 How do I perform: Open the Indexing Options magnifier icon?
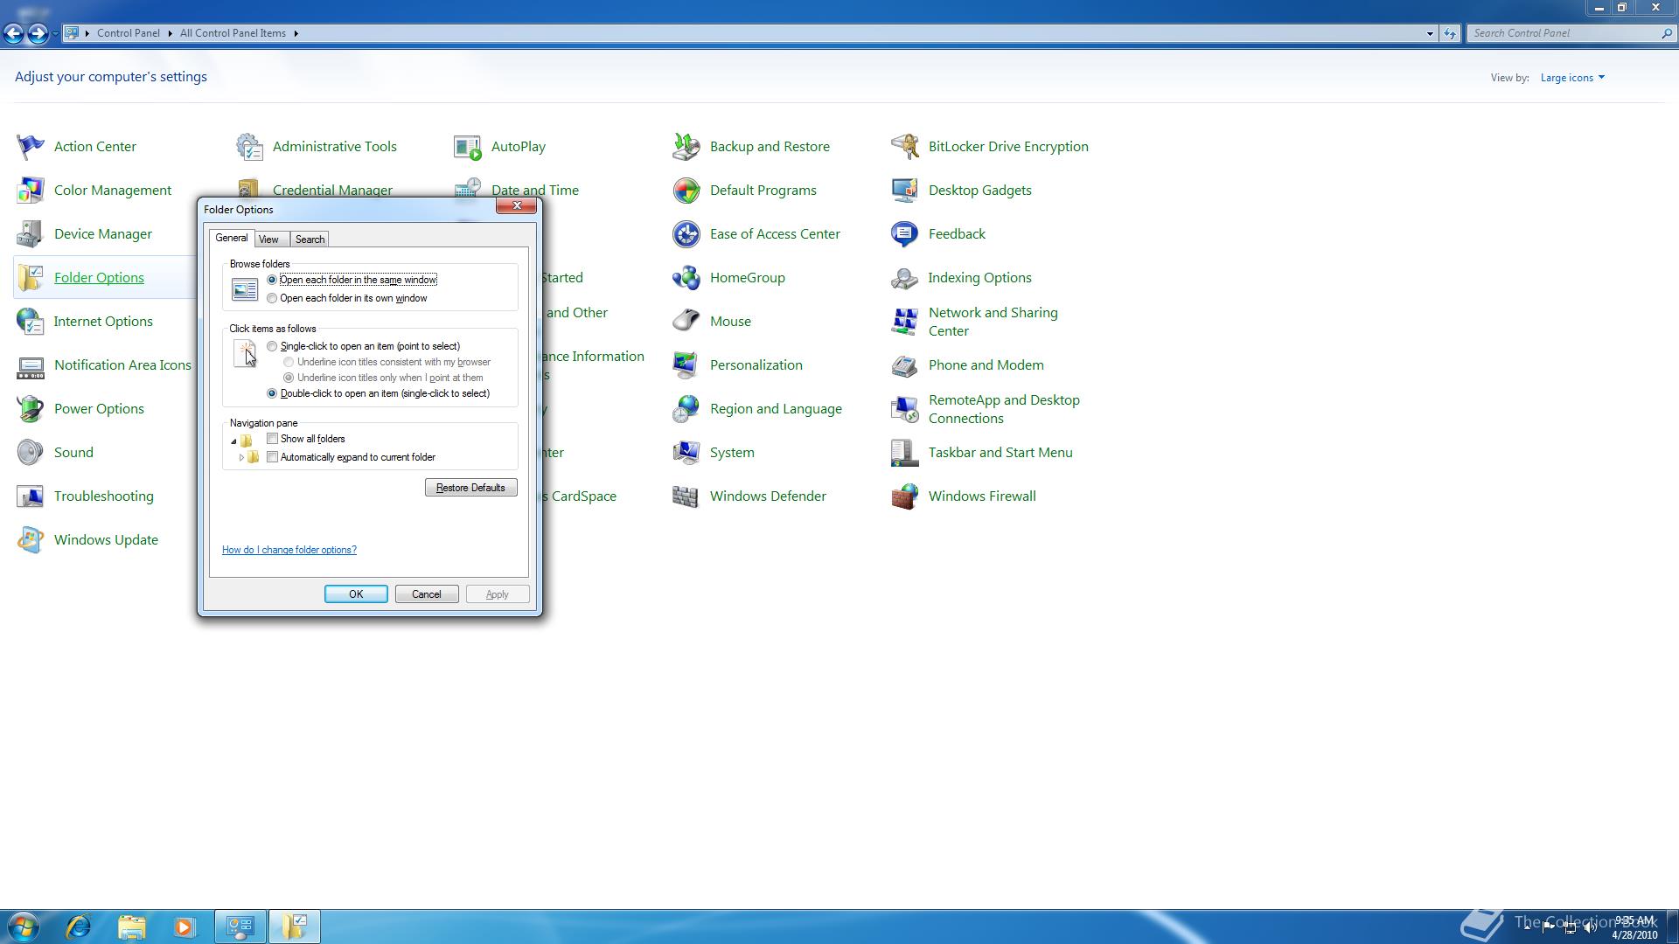(905, 277)
